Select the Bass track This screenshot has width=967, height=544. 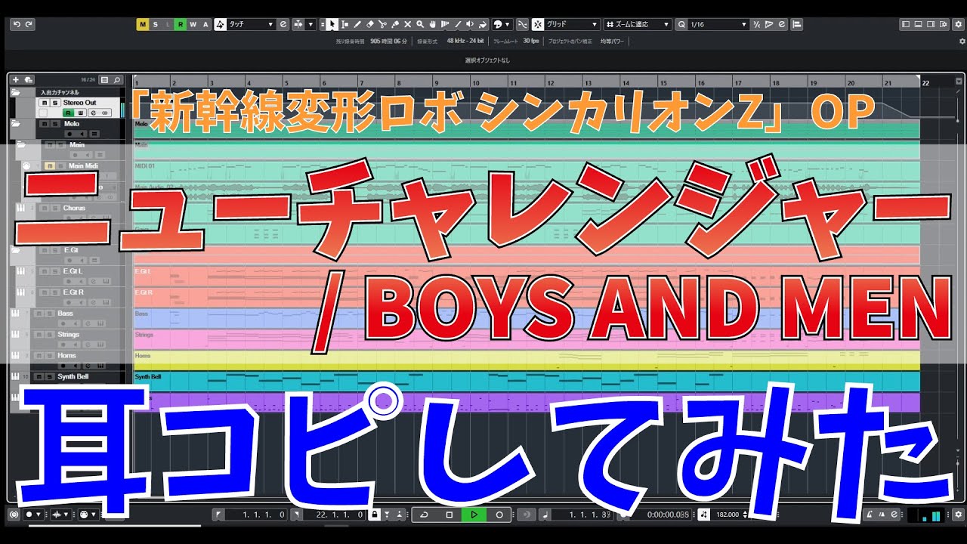[x=65, y=313]
